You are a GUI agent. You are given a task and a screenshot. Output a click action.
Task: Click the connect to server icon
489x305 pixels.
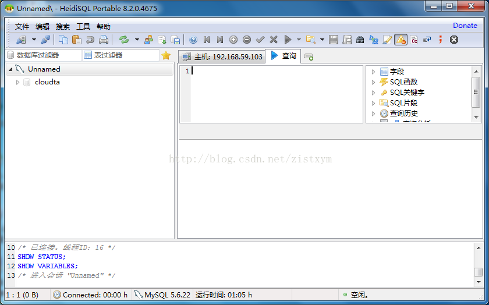pyautogui.click(x=21, y=40)
